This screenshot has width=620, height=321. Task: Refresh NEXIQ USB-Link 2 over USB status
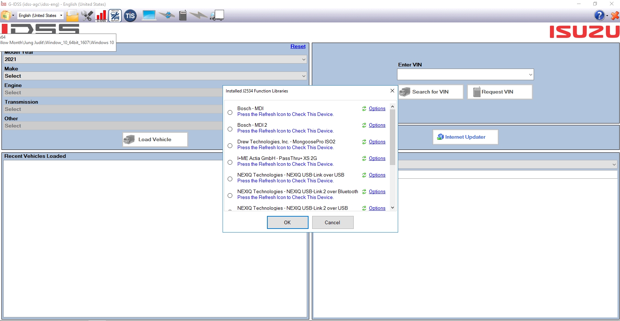[364, 208]
